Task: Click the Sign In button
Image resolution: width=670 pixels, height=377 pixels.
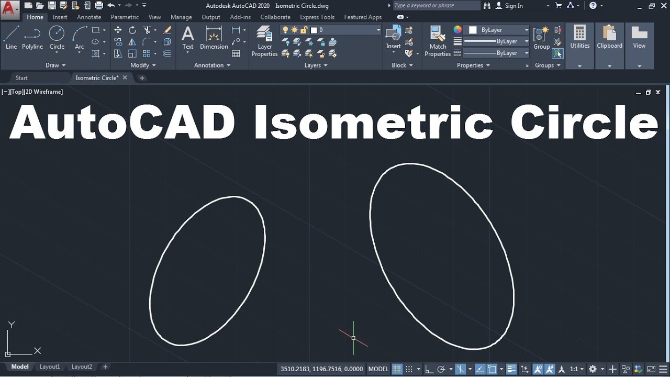Action: [509, 6]
